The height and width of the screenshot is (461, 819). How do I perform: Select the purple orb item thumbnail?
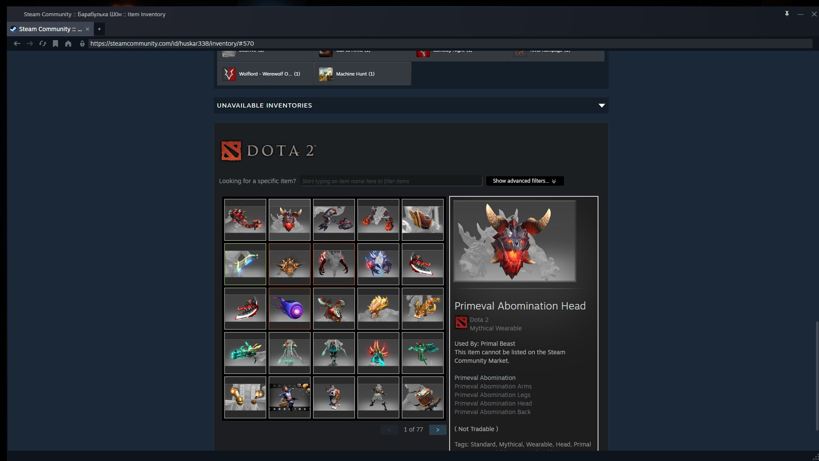pyautogui.click(x=290, y=309)
